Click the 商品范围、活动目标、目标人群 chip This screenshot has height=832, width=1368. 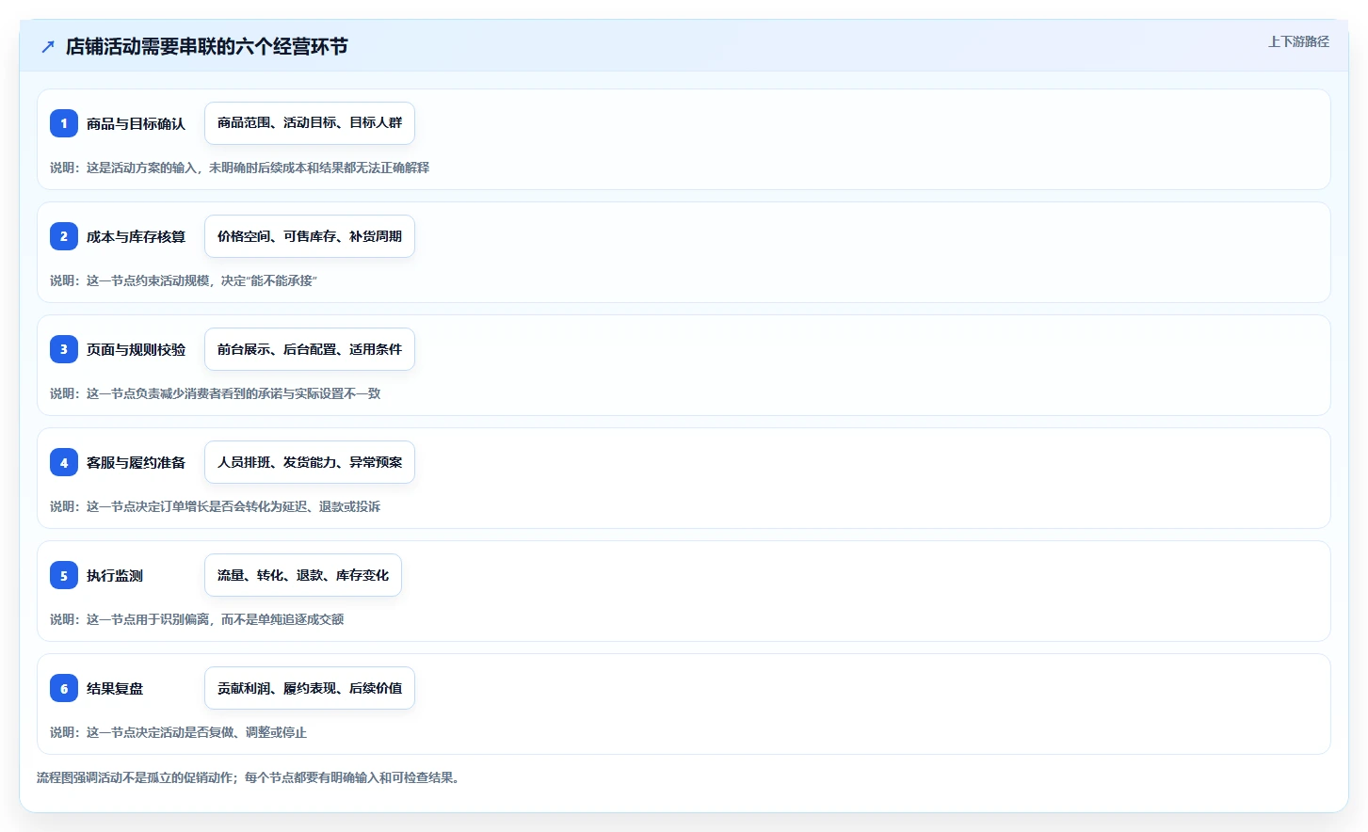click(310, 123)
